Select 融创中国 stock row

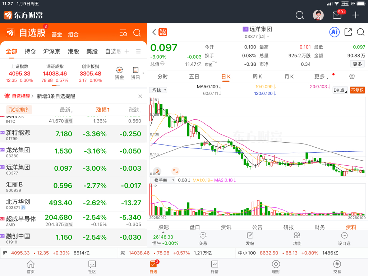73,237
